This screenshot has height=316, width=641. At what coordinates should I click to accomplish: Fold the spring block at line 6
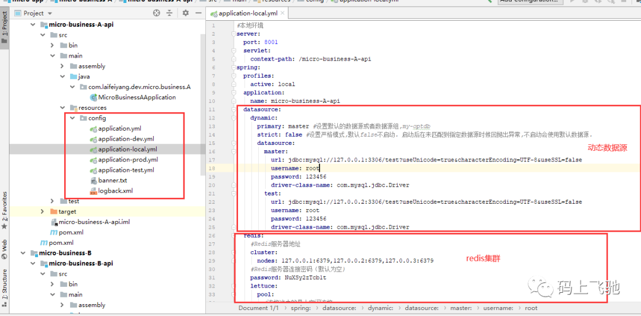pos(233,67)
